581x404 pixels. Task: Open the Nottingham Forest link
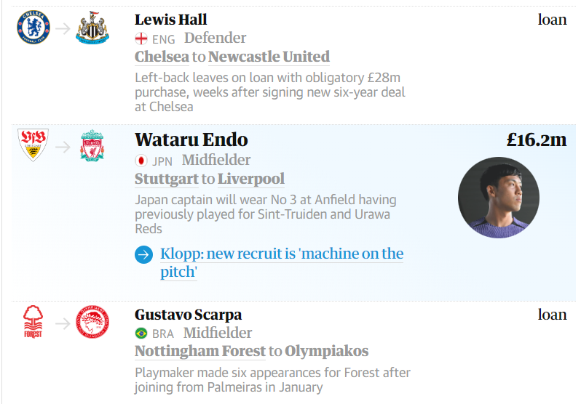(200, 351)
